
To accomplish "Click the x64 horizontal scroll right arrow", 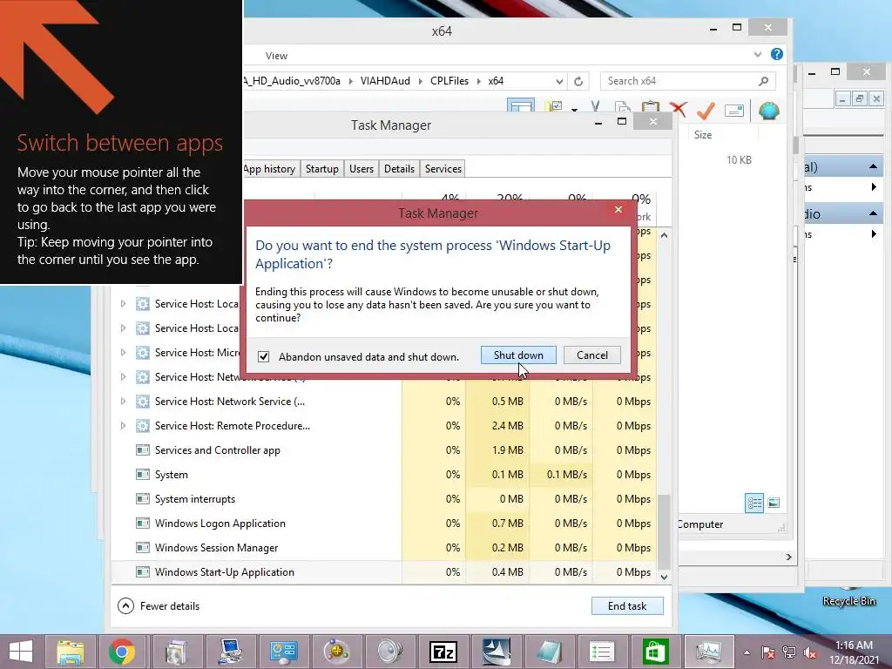I will click(788, 557).
